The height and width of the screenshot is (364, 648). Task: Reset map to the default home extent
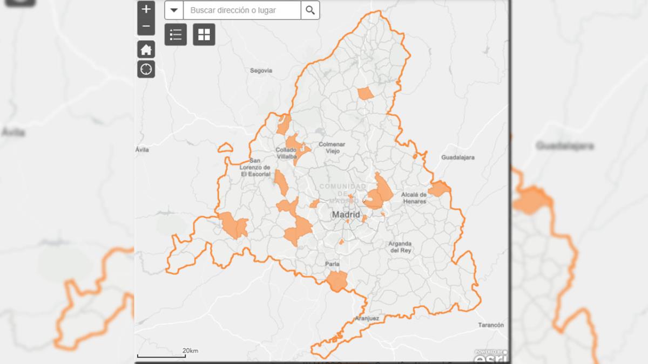(x=146, y=50)
